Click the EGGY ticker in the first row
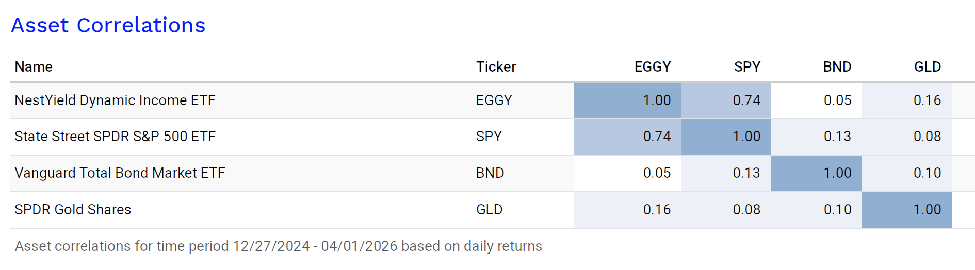The image size is (975, 270). tap(494, 100)
